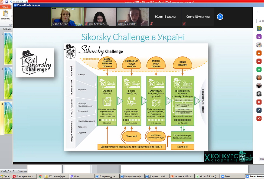The image size is (264, 179).
Task: Click the red Н participant avatar
Action: coord(259,102)
